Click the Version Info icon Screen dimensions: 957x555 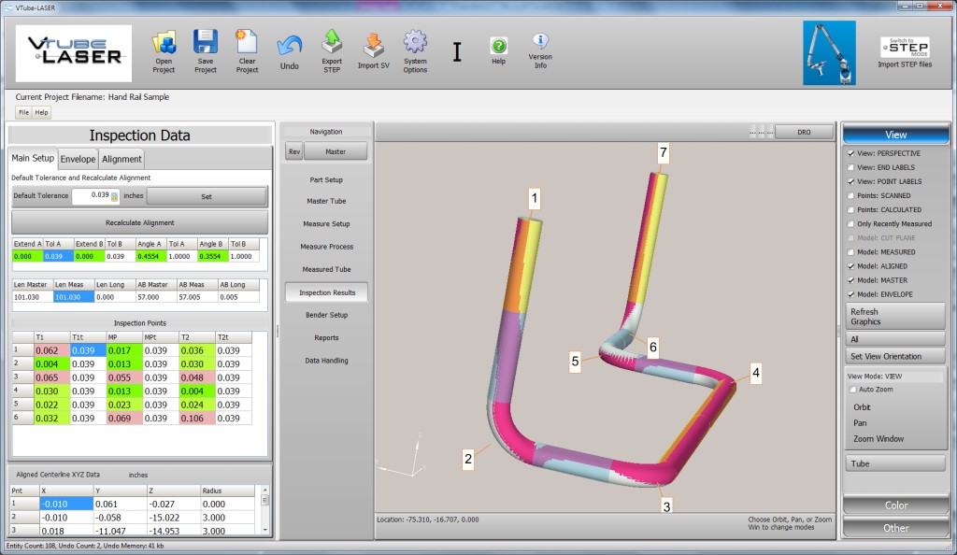540,42
